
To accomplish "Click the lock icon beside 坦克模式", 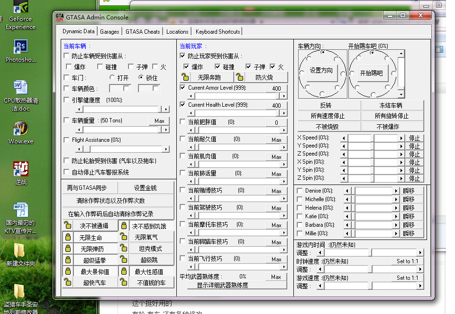I will click(124, 248).
